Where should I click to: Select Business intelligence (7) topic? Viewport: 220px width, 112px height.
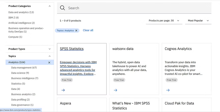(25, 78)
